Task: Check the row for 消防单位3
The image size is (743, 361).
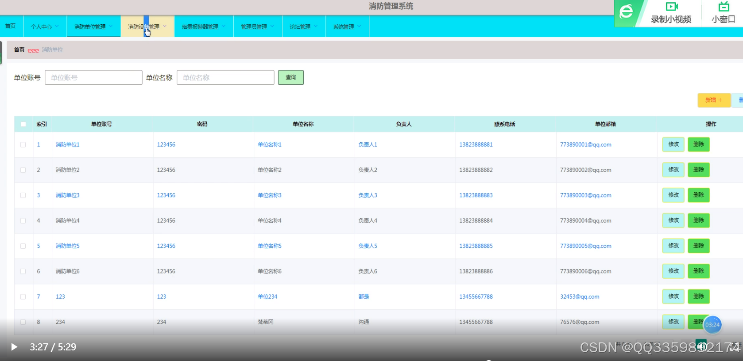Action: coord(23,195)
